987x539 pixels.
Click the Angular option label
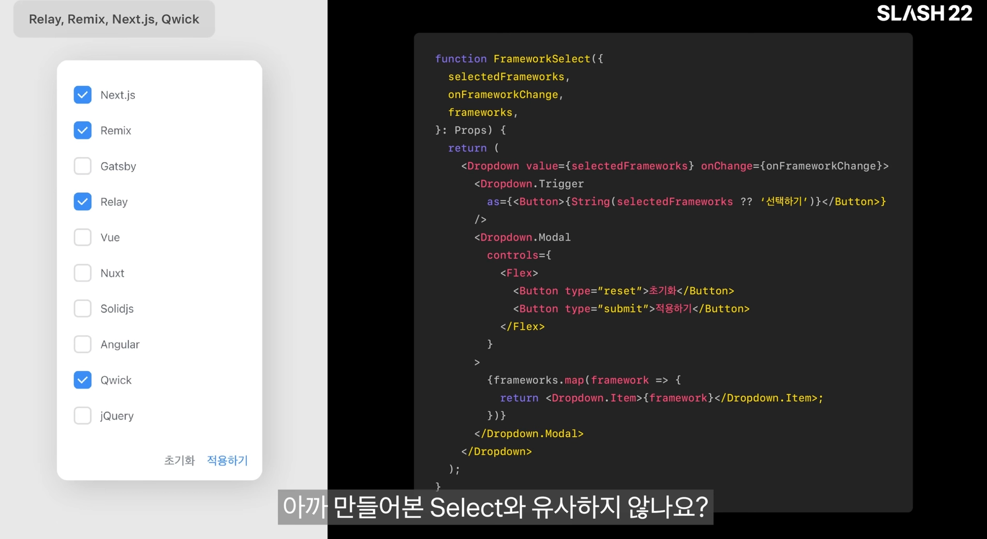[x=120, y=345]
